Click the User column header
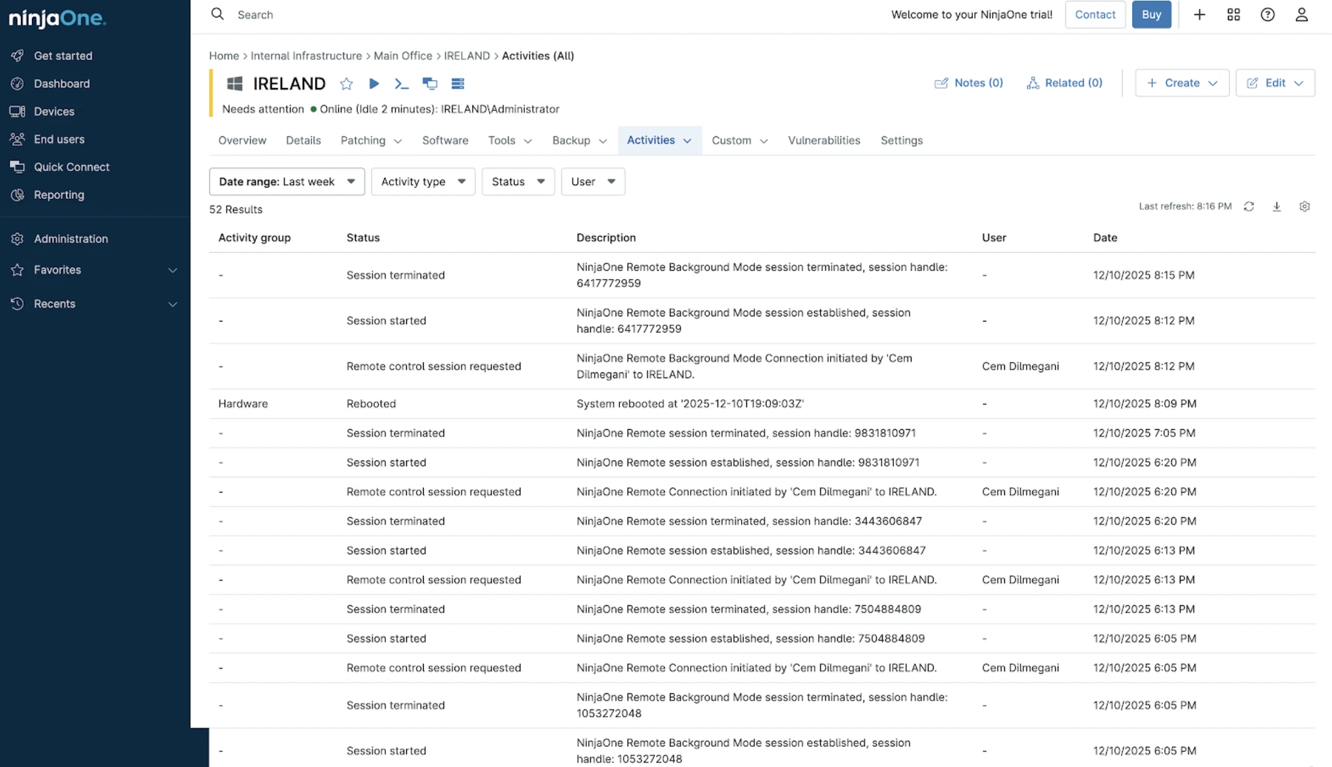 click(994, 237)
